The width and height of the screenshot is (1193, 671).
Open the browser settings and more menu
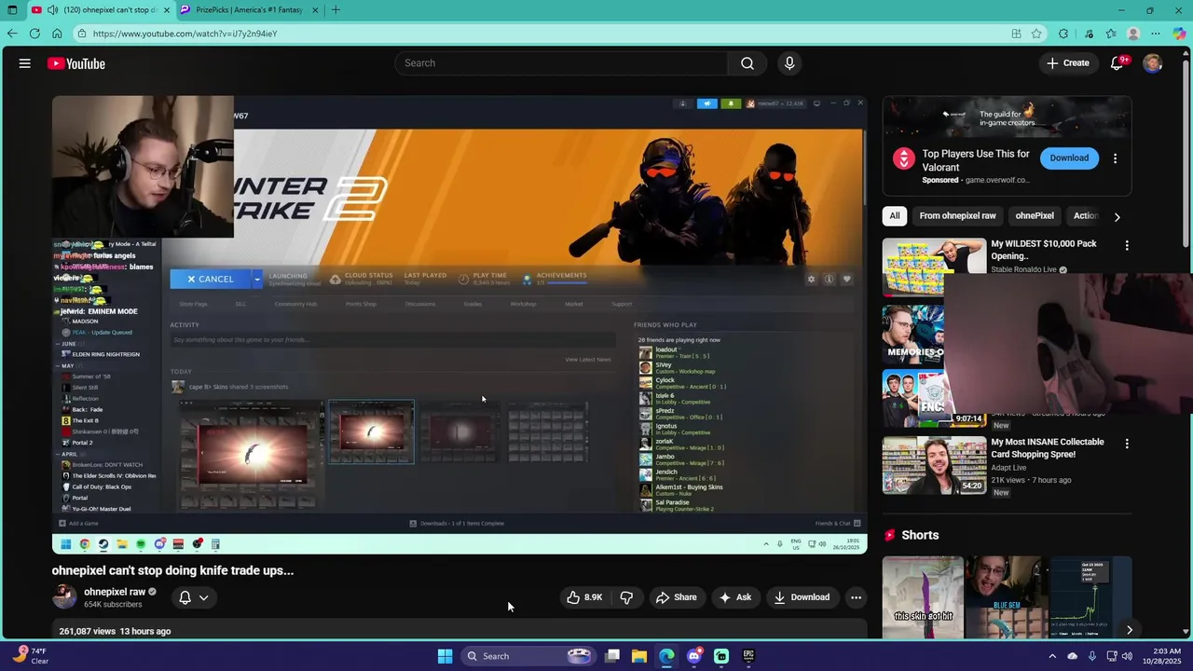coord(1156,34)
